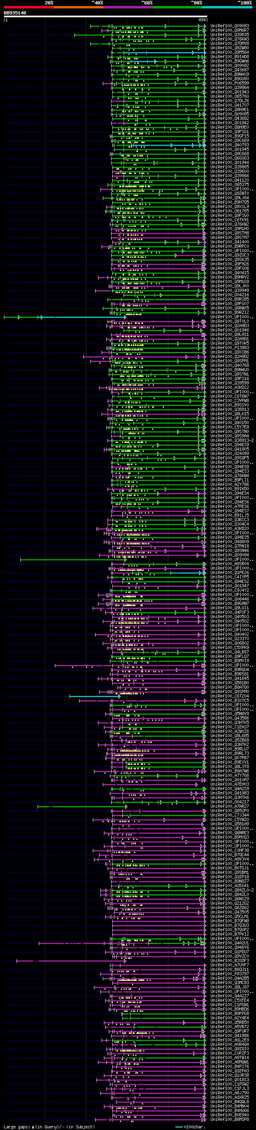This screenshot has height=1130, width=256.
Task: Select hit UniRef100_Q9M564
Action: coord(230,52)
